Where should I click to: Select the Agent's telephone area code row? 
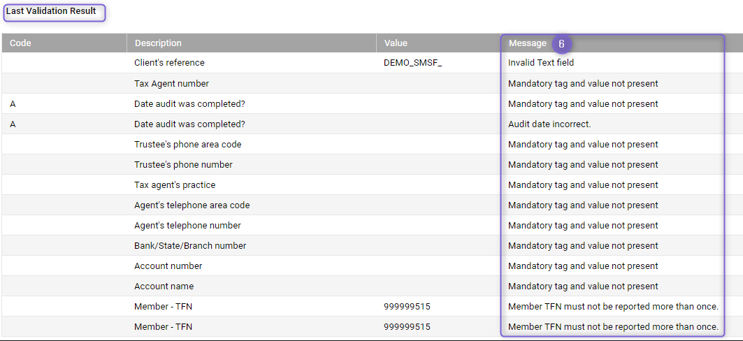coord(372,205)
